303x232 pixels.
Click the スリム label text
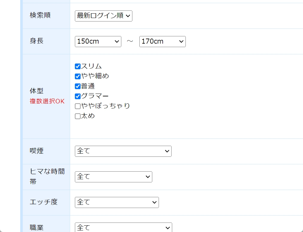(91, 66)
